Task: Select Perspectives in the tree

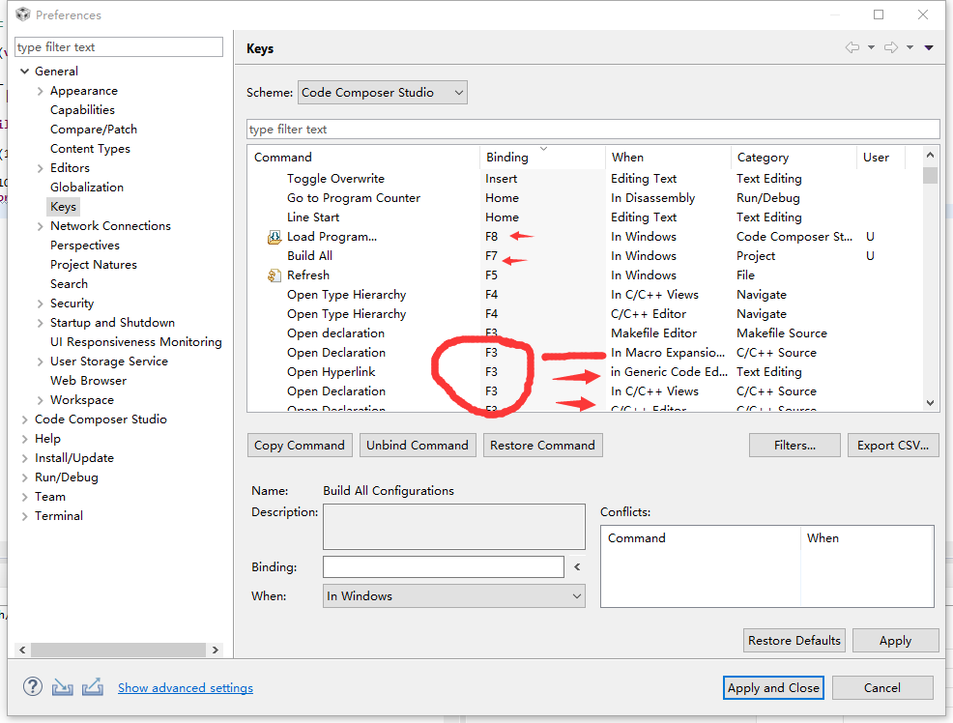Action: pos(85,246)
